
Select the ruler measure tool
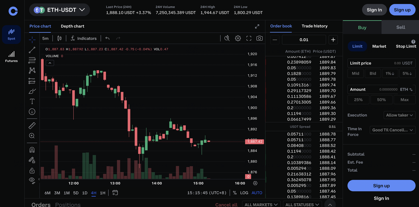(32, 126)
